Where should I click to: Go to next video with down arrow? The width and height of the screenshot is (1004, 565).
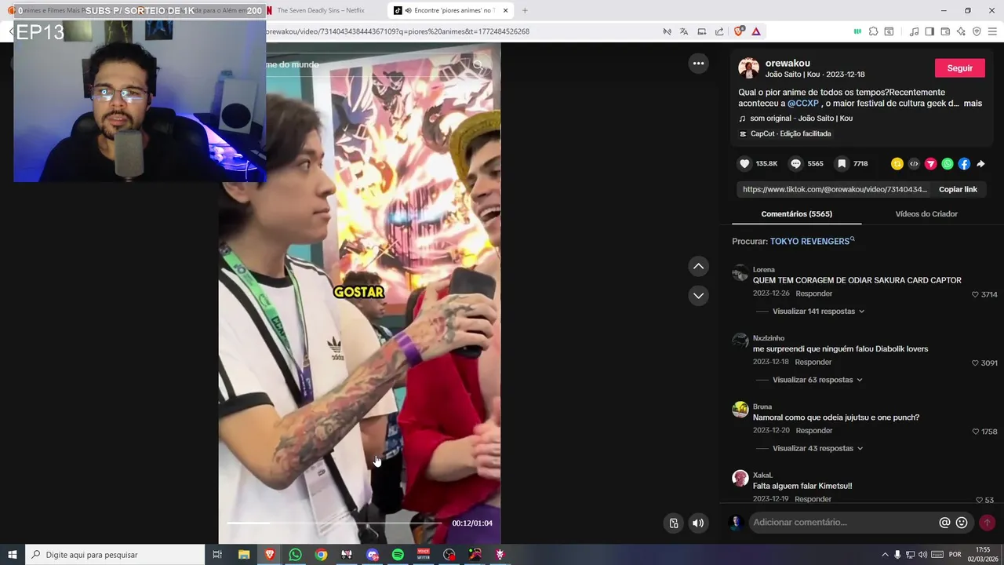(x=698, y=296)
